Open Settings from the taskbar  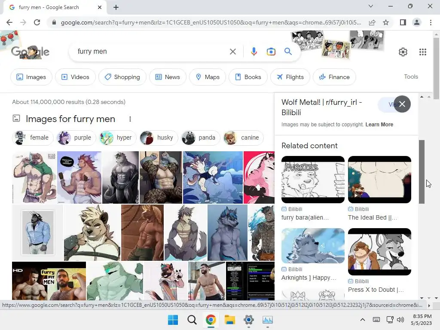pyautogui.click(x=249, y=320)
